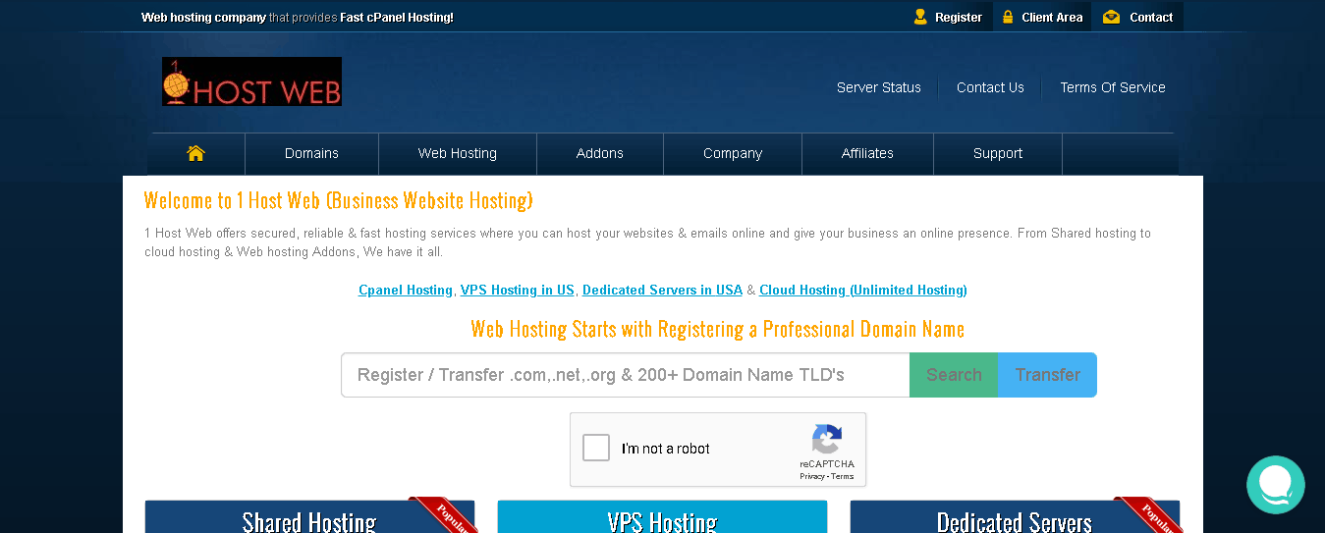The width and height of the screenshot is (1325, 533).
Task: Open the Client Area link
Action: [1052, 17]
